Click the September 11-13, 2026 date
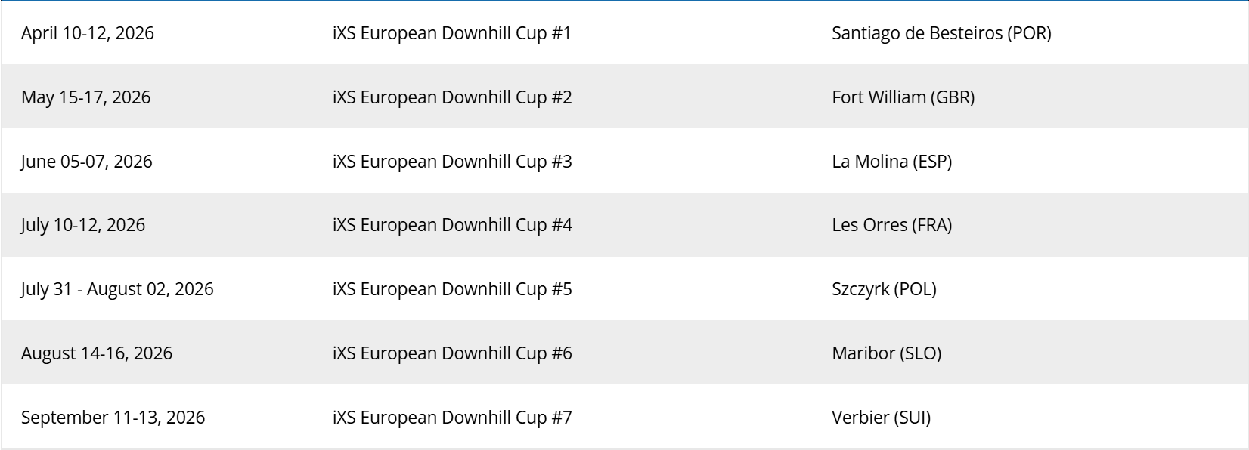Screen dimensions: 1249x450 point(113,418)
